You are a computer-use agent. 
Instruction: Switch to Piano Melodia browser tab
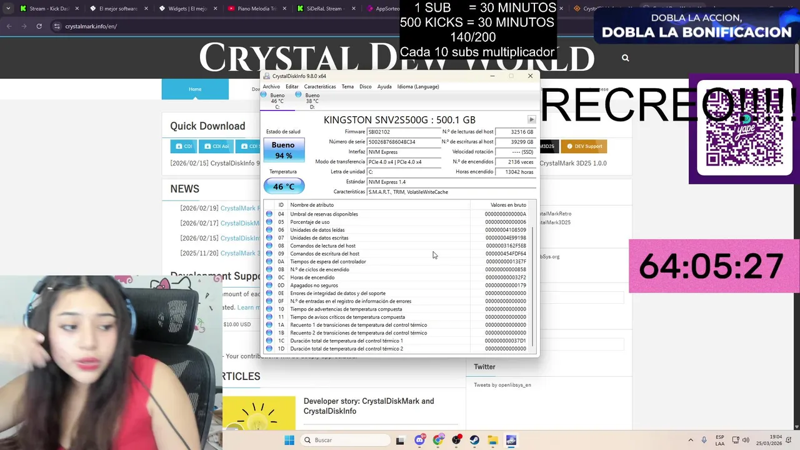click(257, 9)
